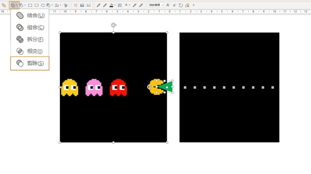Choose 拆分(F) from Merge Shapes menu
The image size is (311, 174).
30,39
